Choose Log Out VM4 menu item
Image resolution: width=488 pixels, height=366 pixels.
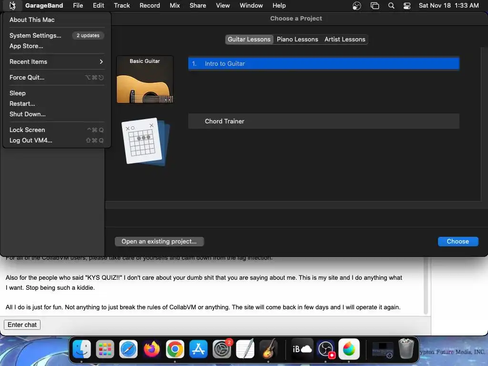click(57, 141)
